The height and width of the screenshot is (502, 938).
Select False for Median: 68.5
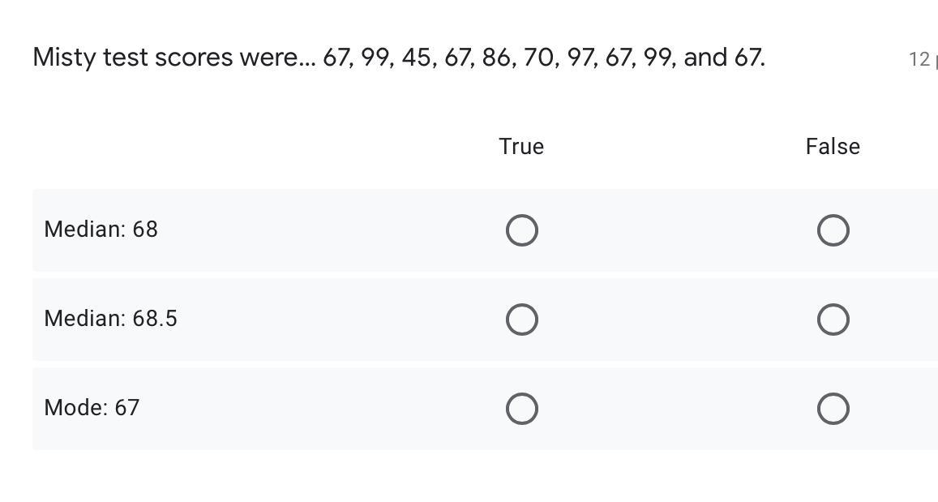pos(833,320)
